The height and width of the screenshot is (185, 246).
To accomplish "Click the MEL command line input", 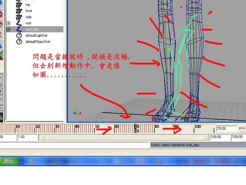I will coord(74,145).
